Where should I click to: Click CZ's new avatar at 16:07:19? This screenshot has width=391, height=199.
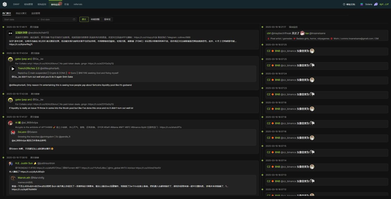pyautogui.click(x=312, y=109)
